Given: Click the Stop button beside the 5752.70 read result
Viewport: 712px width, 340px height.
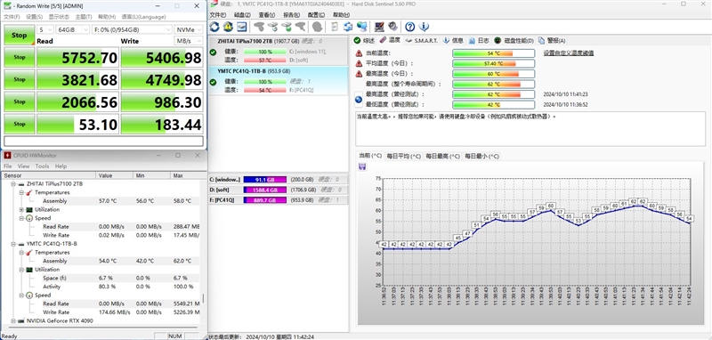Looking at the screenshot, I should coord(19,57).
